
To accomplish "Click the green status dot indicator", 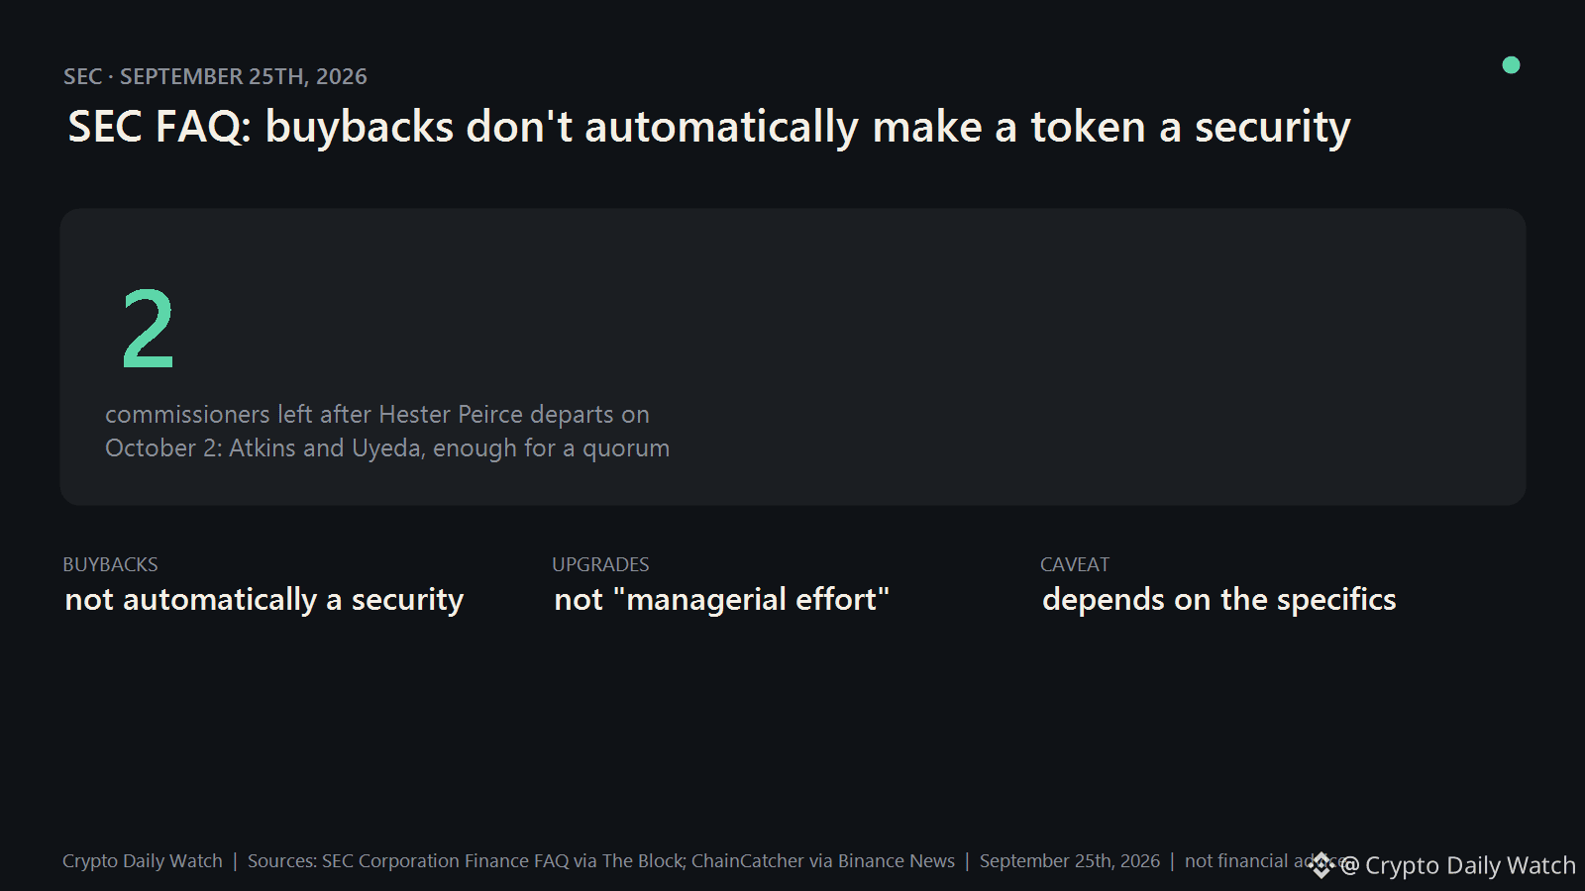I will click(x=1511, y=64).
